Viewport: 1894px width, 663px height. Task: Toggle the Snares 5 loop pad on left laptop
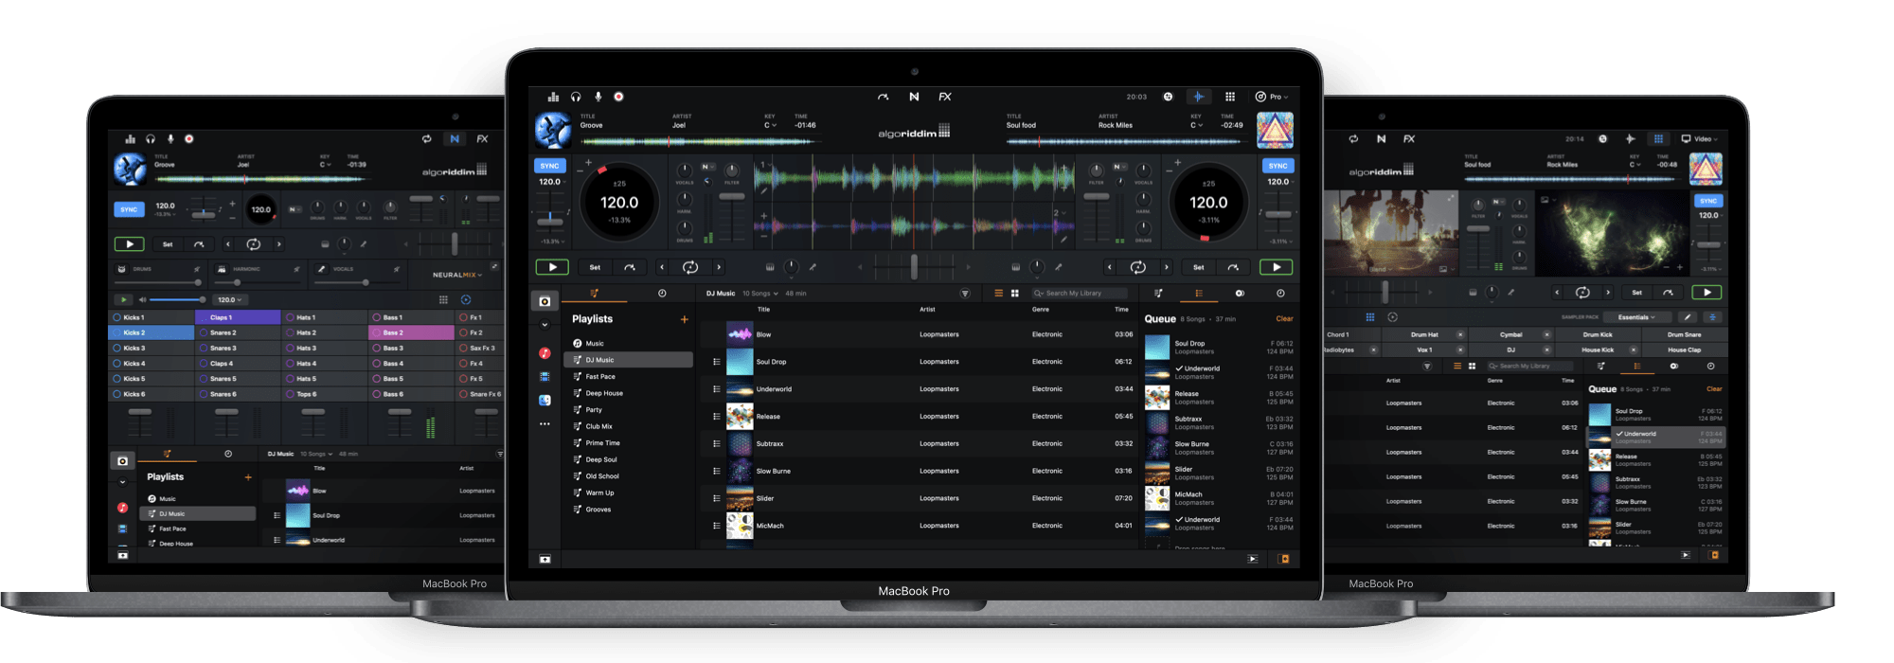238,379
